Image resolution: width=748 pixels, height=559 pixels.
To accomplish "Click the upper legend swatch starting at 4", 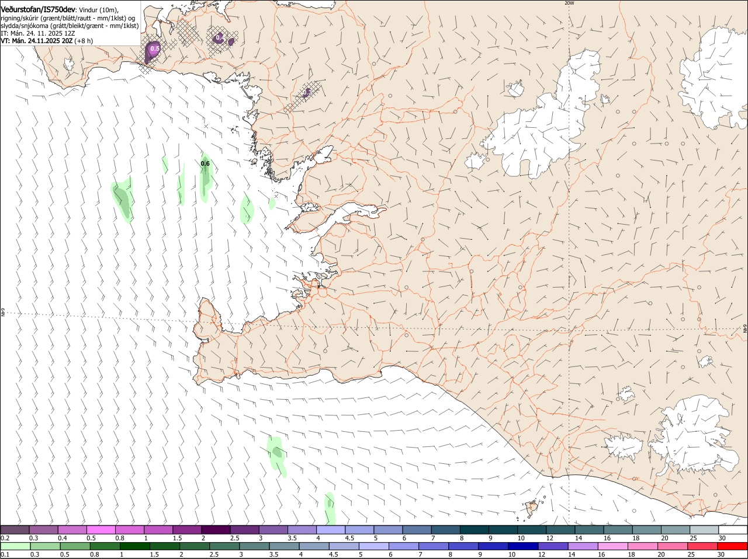I will 330,530.
